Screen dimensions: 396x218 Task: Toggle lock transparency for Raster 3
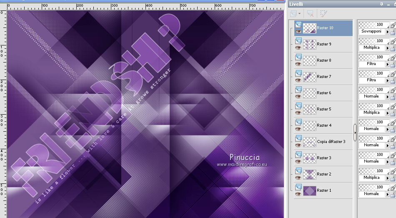point(393,162)
